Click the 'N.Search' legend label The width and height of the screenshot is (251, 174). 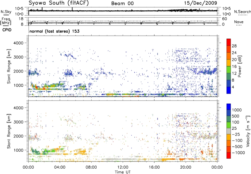pyautogui.click(x=242, y=12)
